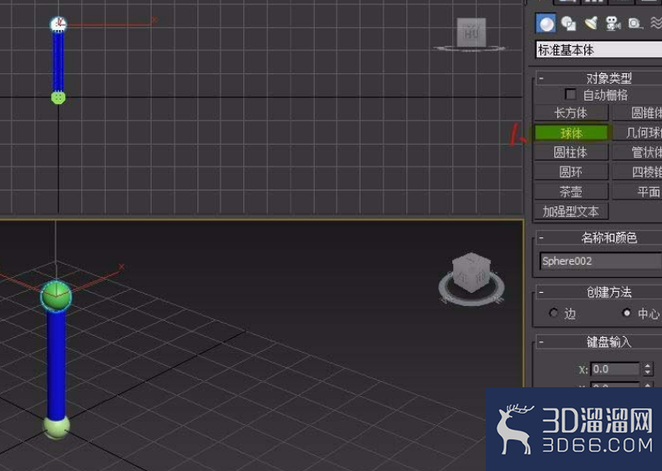662x471 pixels.
Task: Switch to the Shapes creation category
Action: 569,23
